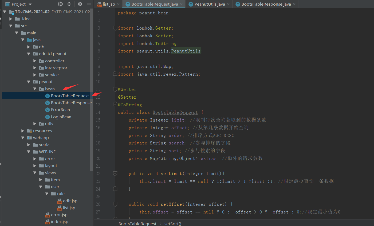Expand the db package
This screenshot has height=226, width=374.
pyautogui.click(x=29, y=47)
